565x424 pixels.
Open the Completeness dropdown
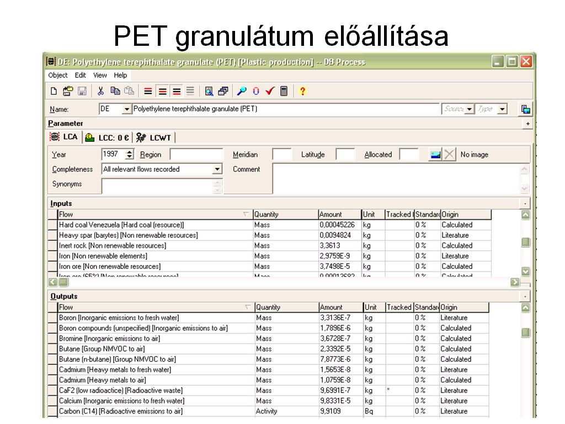[x=217, y=169]
